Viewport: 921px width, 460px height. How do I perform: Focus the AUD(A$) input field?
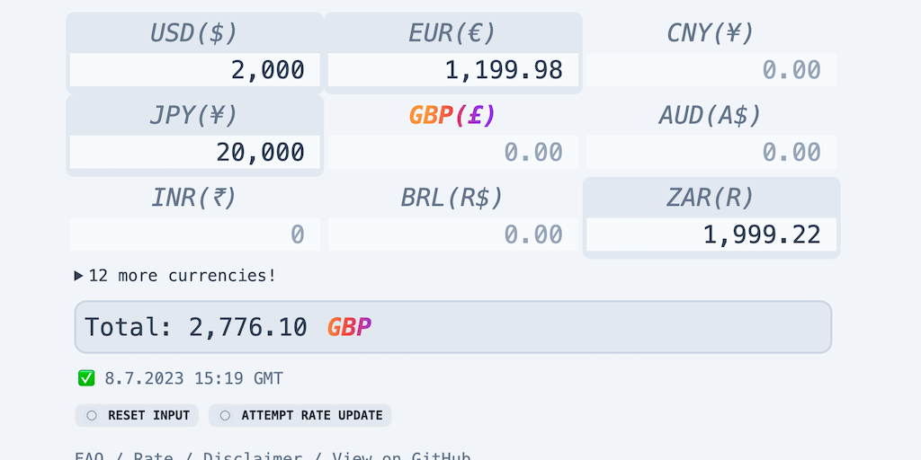coord(711,152)
